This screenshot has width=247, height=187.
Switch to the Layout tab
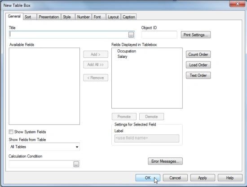pos(113,17)
